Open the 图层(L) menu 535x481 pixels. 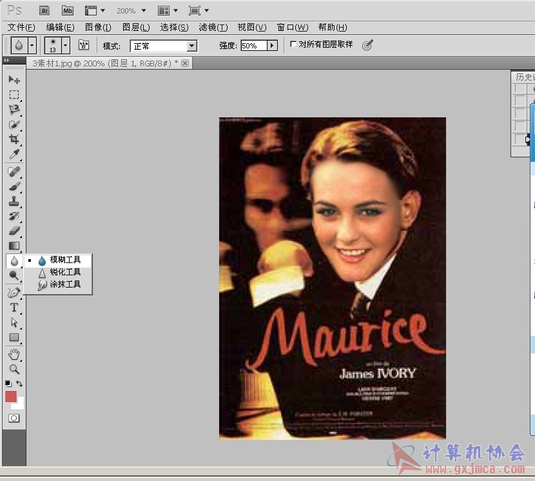pyautogui.click(x=136, y=27)
